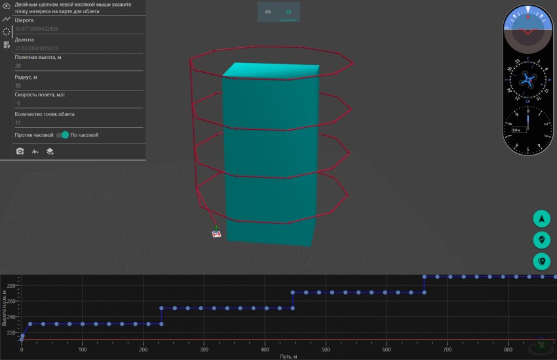Switch to the 3D view tab
Screen dimensions: 557x360
pyautogui.click(x=288, y=12)
